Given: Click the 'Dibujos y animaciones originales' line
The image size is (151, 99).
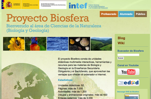Looking at the screenshot, I should [83, 95].
